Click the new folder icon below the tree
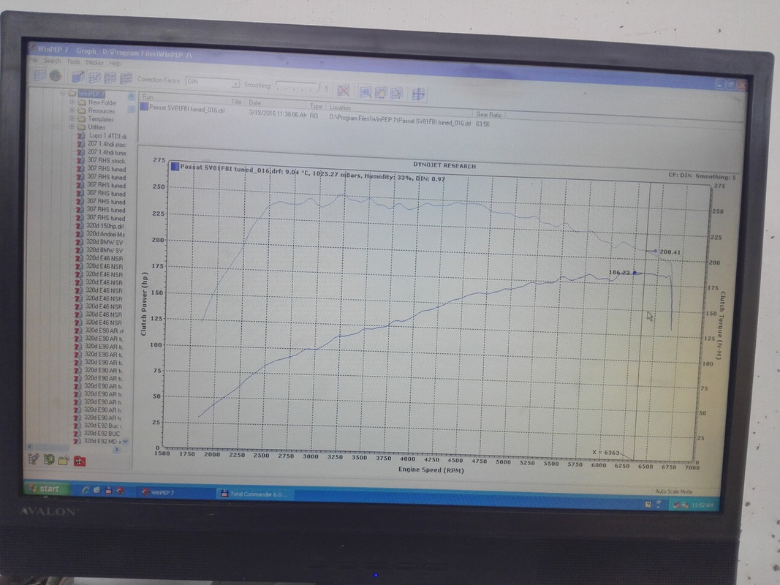The image size is (780, 585). (x=64, y=460)
